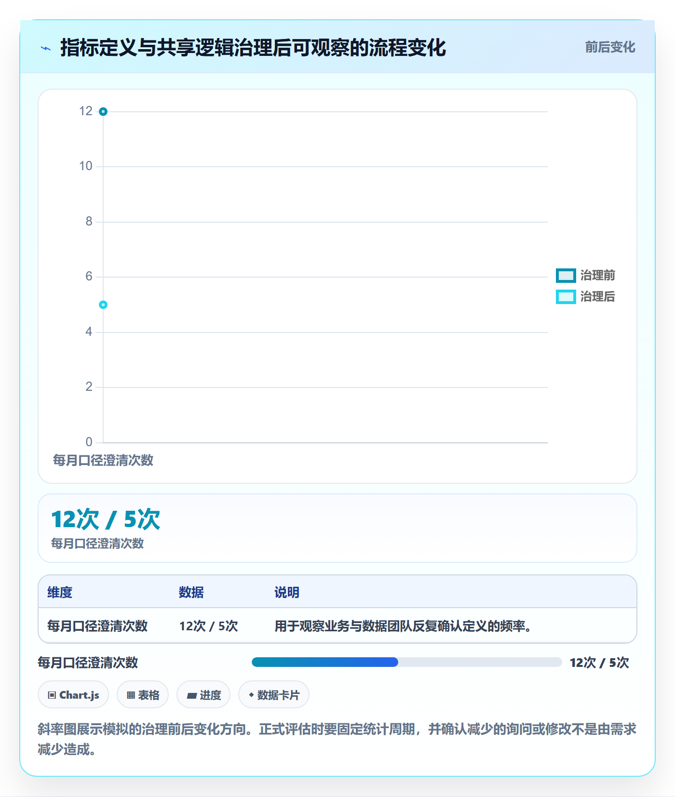Screen dimensions: 675x797
Task: Click the 12次 / 5次 table cell
Action: (x=209, y=626)
